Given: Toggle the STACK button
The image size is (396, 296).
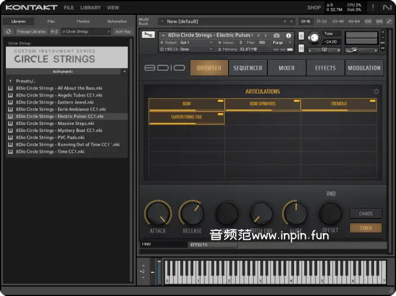Looking at the screenshot, I should click(x=365, y=228).
